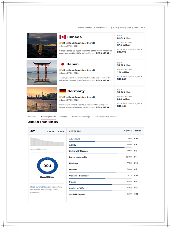Click the Germany flag icon
This screenshot has width=171, height=228.
click(x=62, y=91)
